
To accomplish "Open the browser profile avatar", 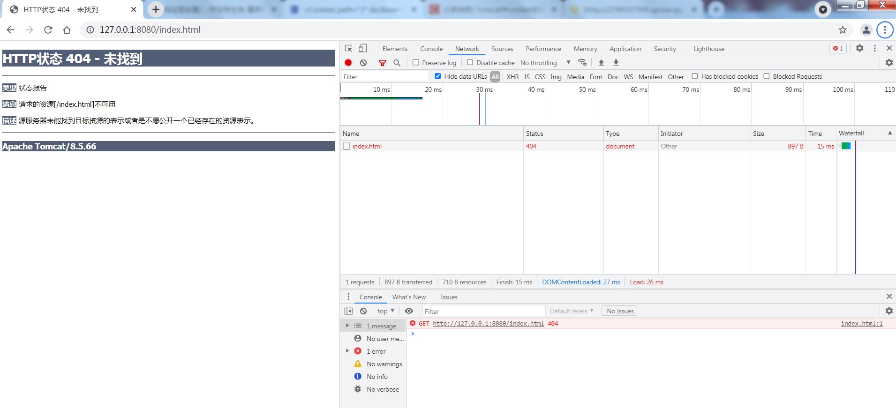I will [866, 30].
